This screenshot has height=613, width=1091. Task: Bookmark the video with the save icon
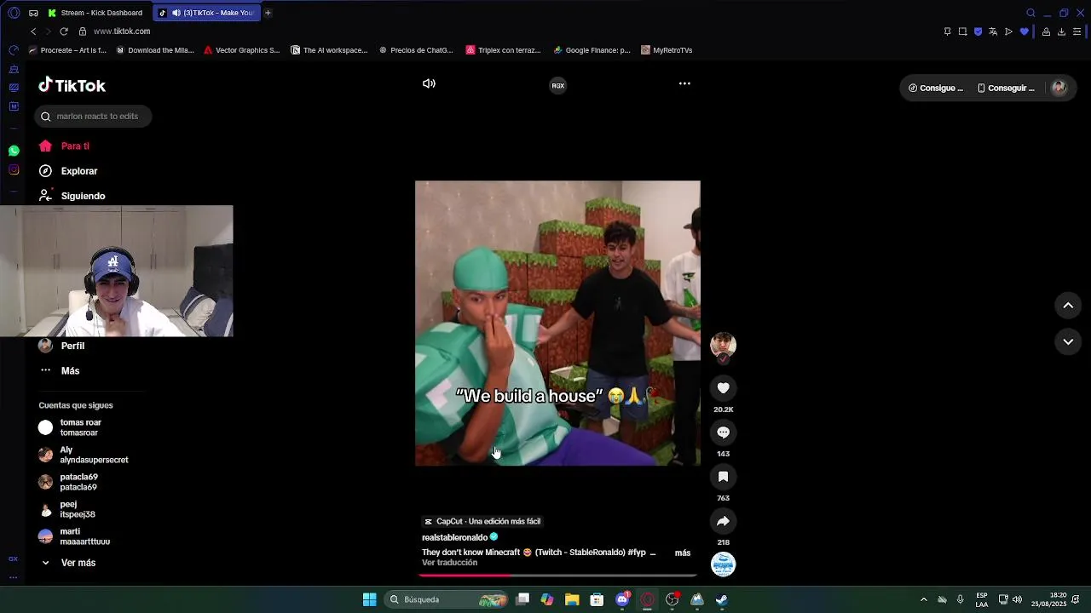[x=723, y=477]
